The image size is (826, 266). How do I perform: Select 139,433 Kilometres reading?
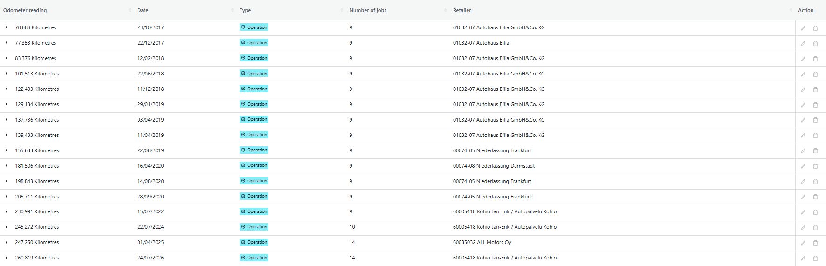37,135
